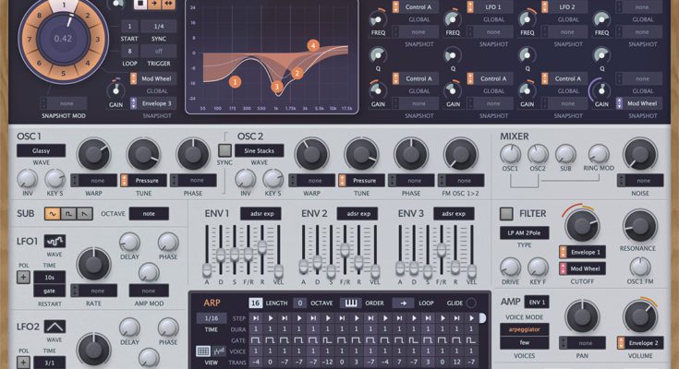This screenshot has width=679, height=369.
Task: Open the OSC1 Glassy wave dropdown
Action: [41, 150]
